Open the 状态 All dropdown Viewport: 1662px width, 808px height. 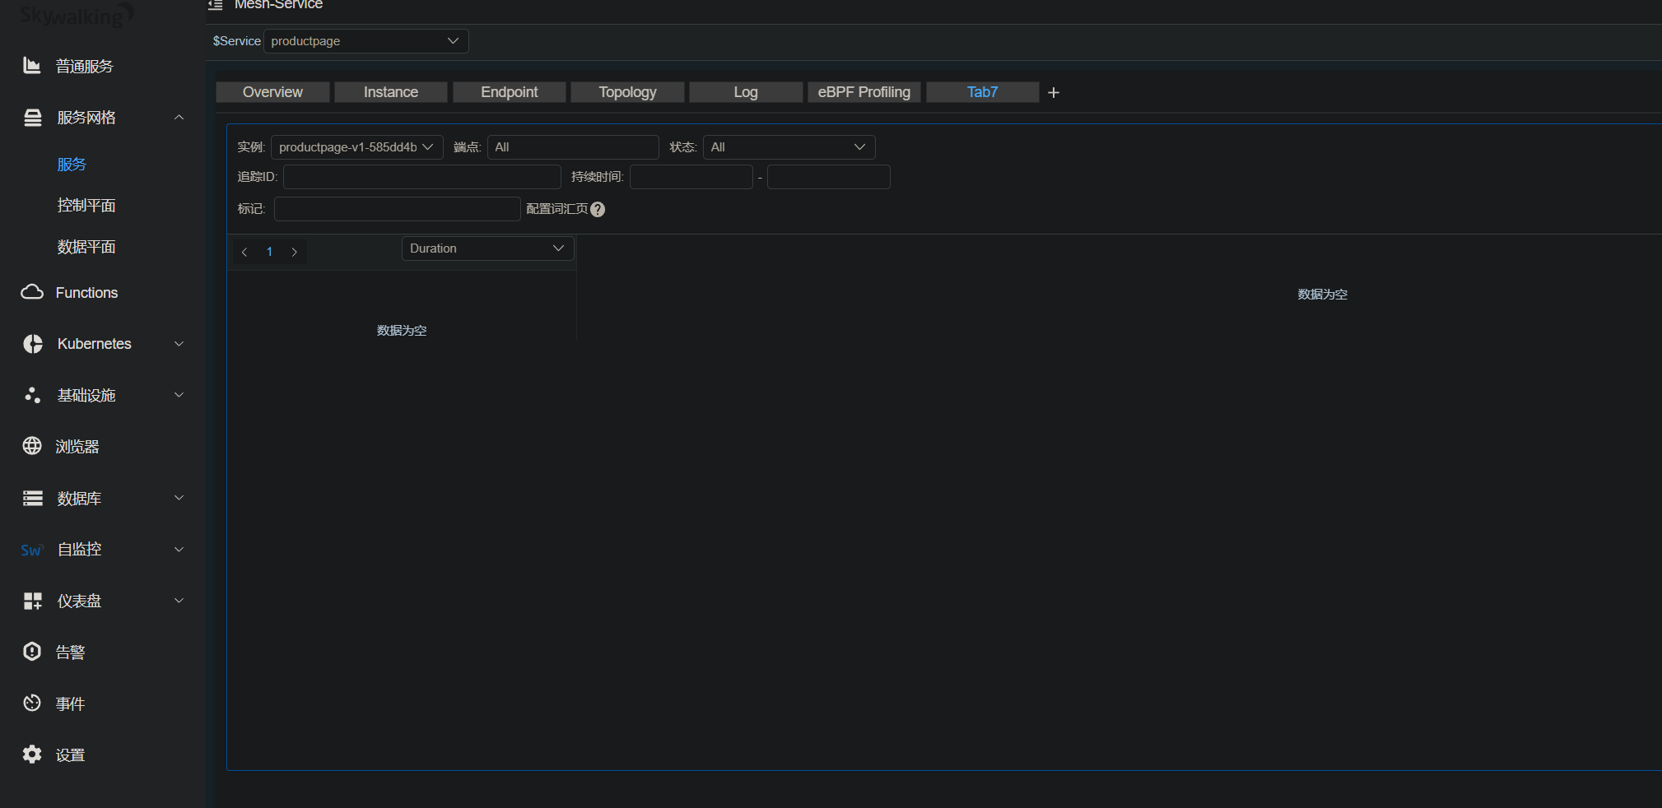coord(787,146)
